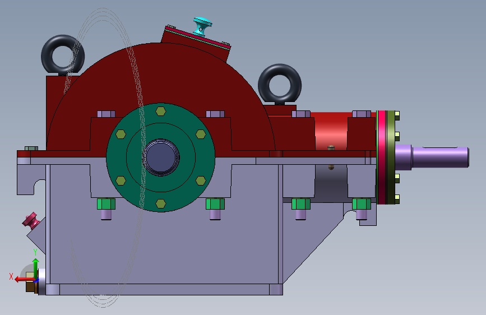Select the green Y-axis arrow of the triad
The image size is (486, 315).
[36, 268]
